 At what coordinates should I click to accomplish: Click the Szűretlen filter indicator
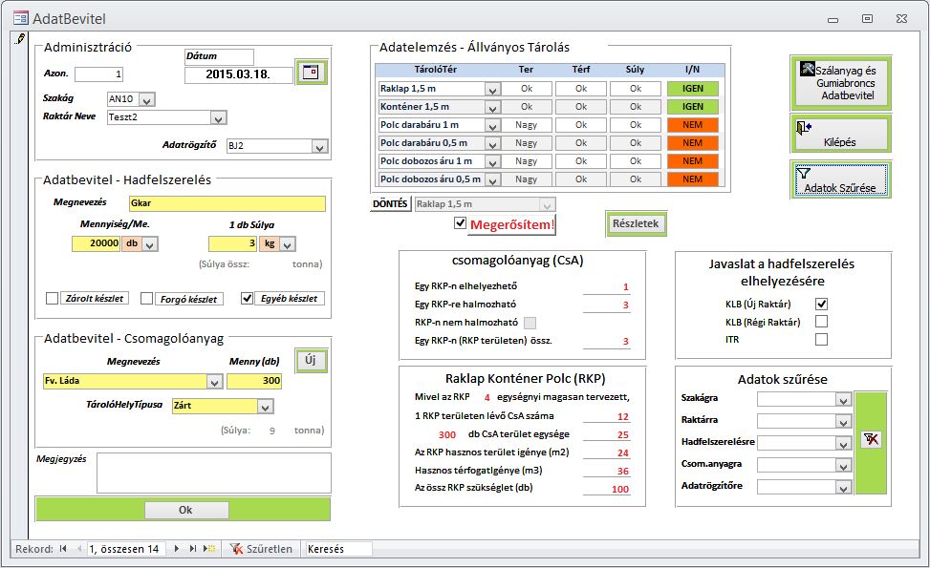[261, 549]
